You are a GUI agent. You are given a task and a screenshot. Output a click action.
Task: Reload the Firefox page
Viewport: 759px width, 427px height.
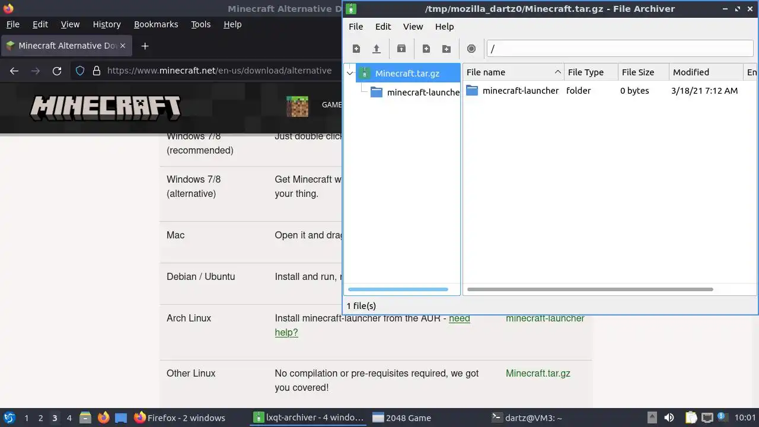tap(57, 71)
